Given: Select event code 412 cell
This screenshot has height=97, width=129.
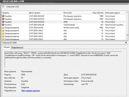Looking at the screenshot, I should (x=102, y=25).
